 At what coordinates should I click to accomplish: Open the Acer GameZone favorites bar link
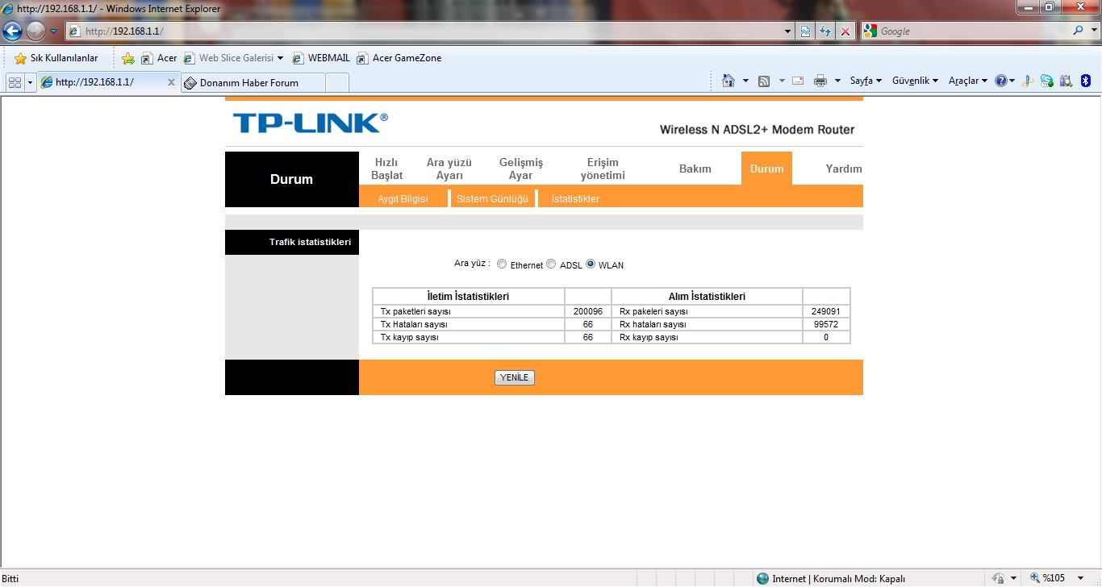(399, 58)
